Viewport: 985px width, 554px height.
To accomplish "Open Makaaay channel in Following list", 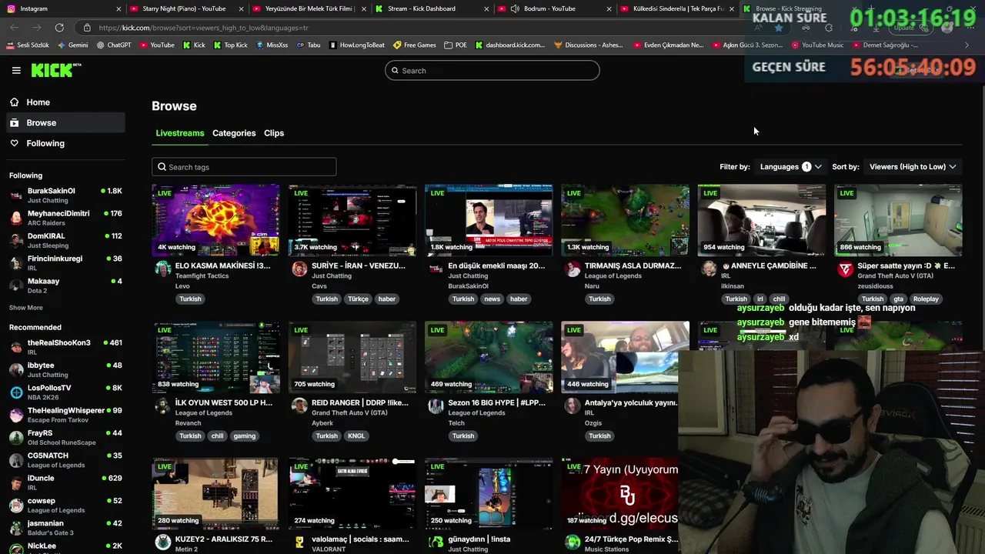I will pyautogui.click(x=65, y=285).
